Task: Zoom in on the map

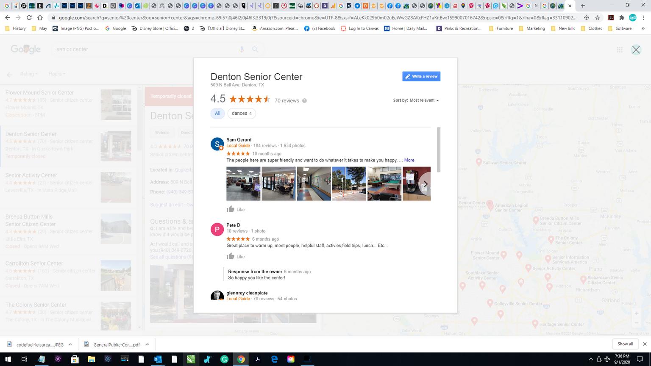Action: (636, 313)
